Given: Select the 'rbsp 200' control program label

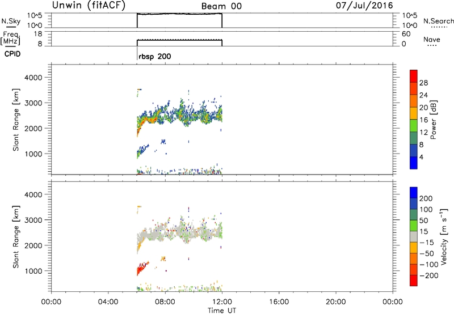Looking at the screenshot, I should (155, 56).
